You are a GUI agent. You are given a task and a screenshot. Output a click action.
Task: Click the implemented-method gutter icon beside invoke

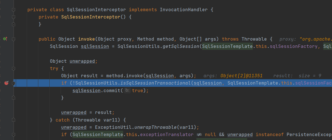[x=5, y=39]
